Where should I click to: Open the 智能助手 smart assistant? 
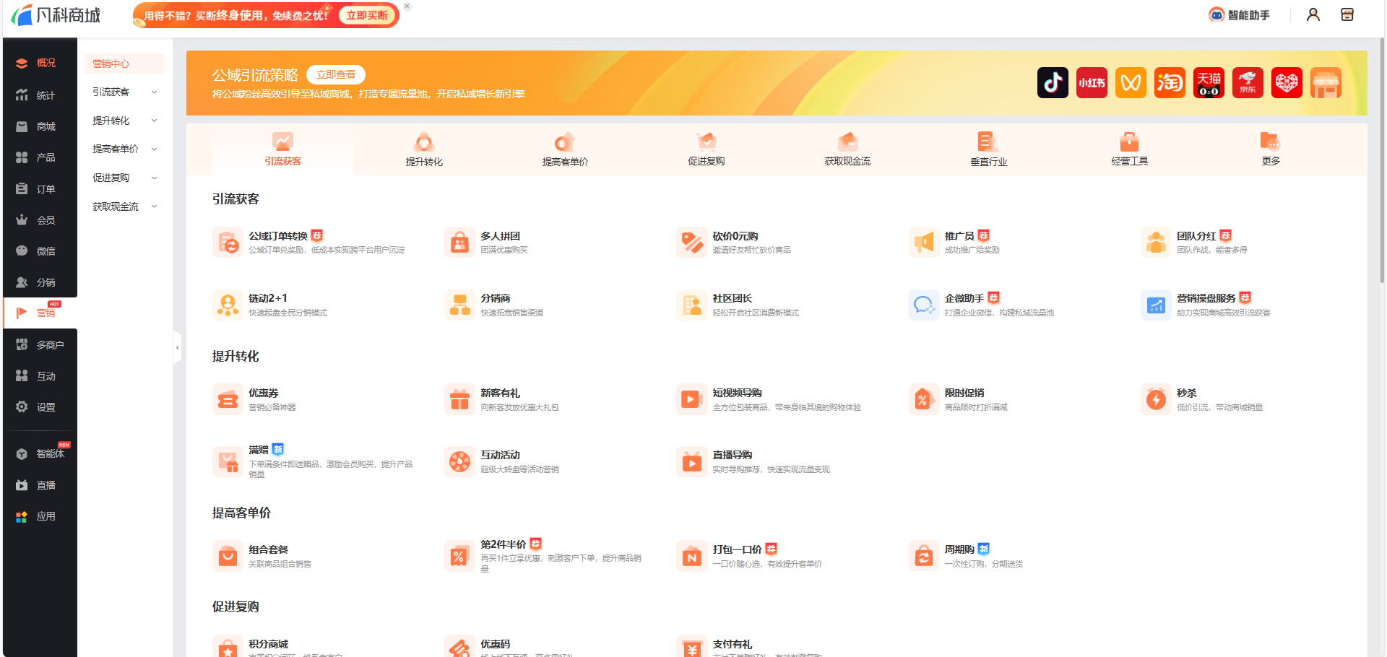(x=1239, y=15)
